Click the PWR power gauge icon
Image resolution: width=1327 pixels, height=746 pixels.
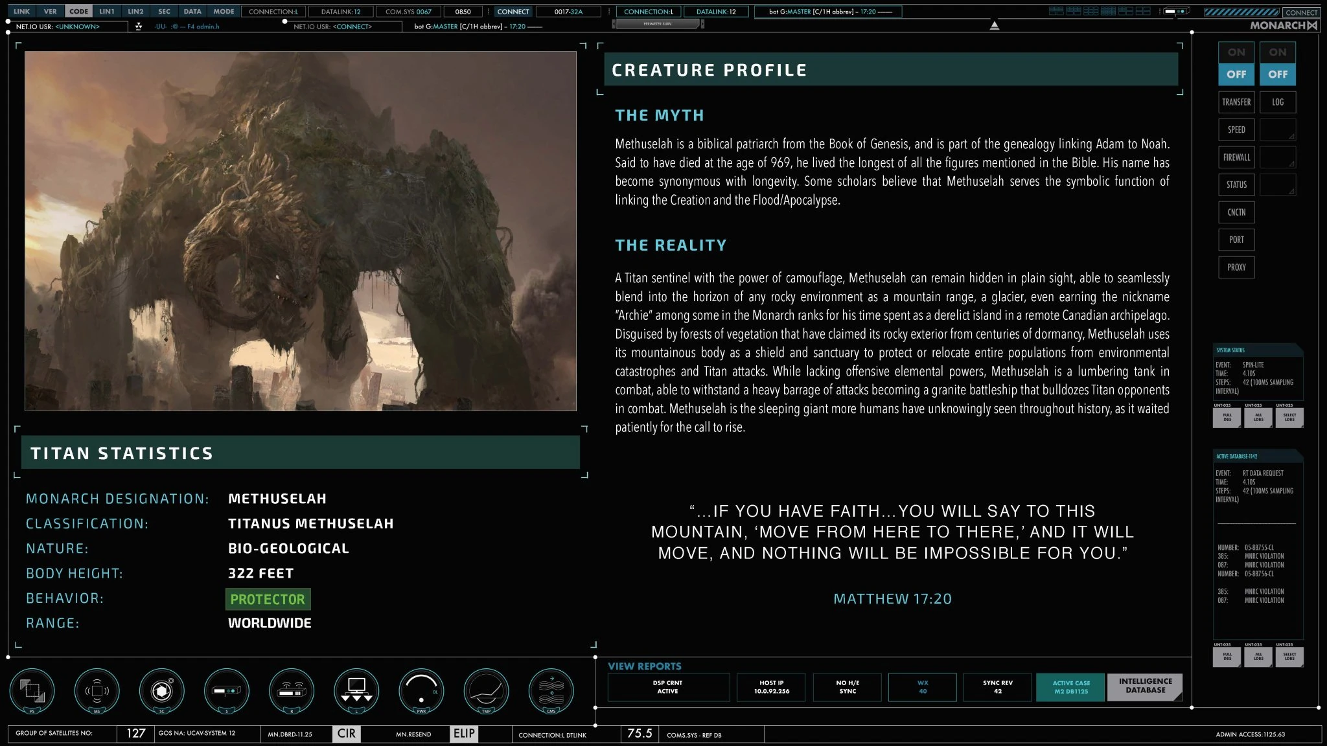coord(421,690)
